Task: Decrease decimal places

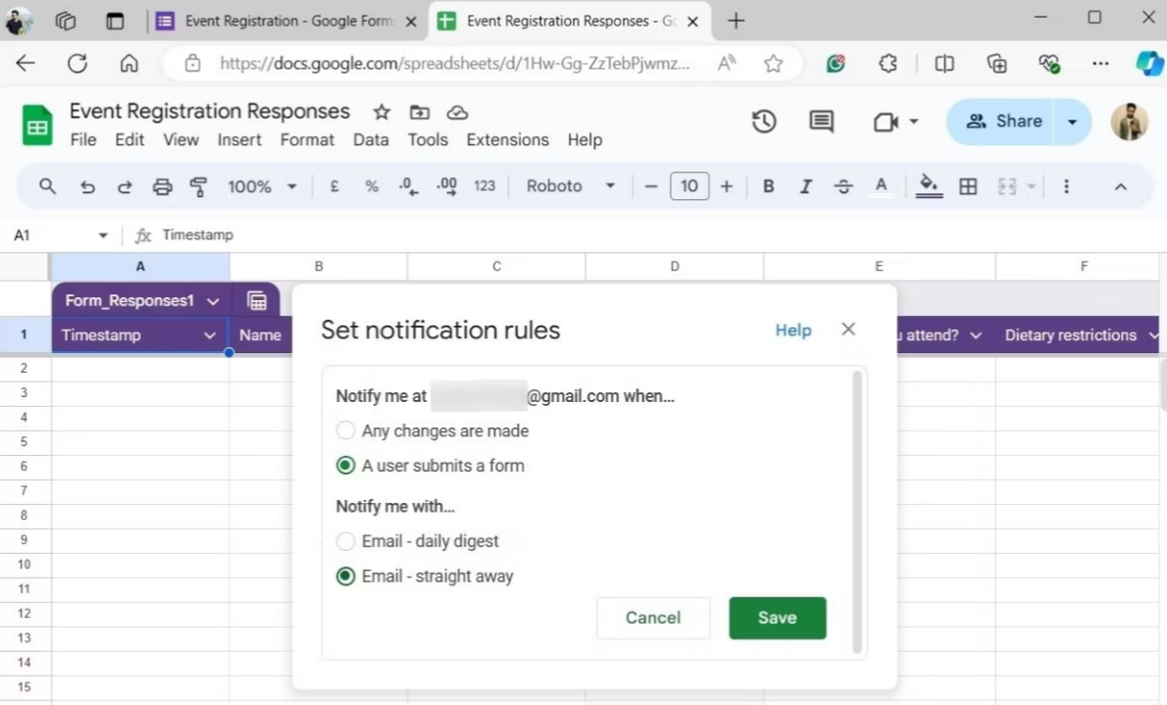Action: [x=409, y=186]
